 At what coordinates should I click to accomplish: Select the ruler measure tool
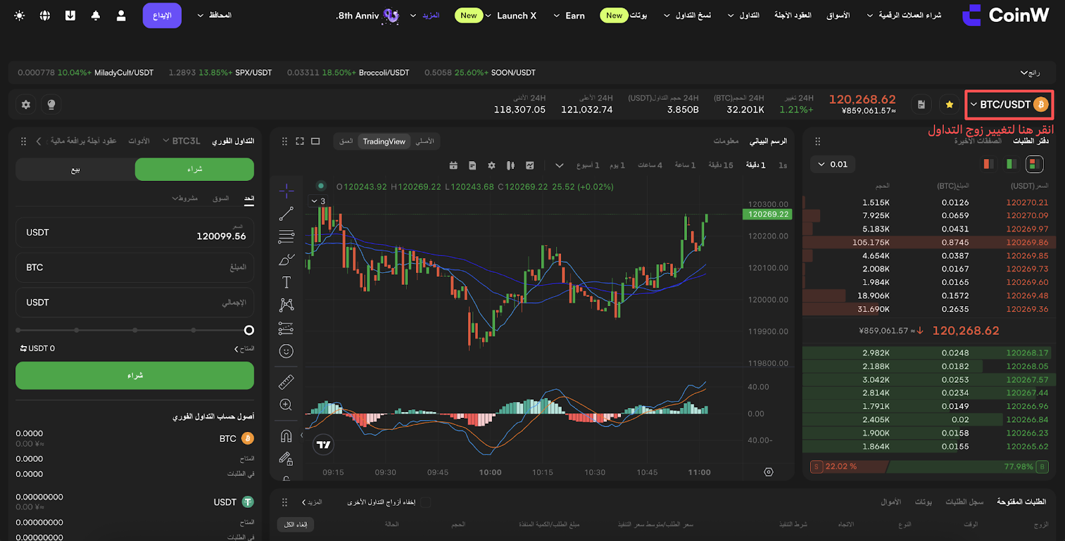286,382
